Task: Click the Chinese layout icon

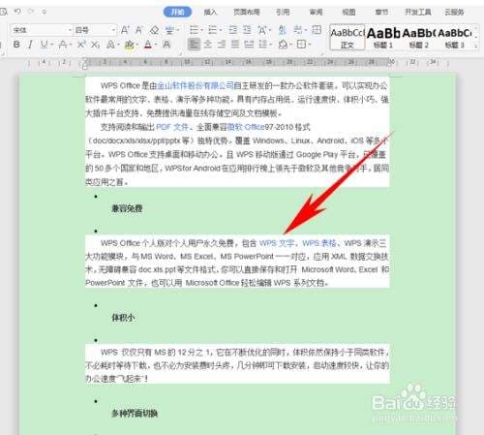Action: click(x=262, y=30)
